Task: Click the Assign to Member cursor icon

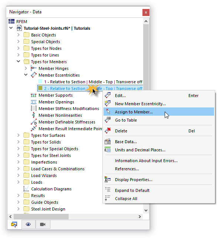Action: (x=108, y=112)
